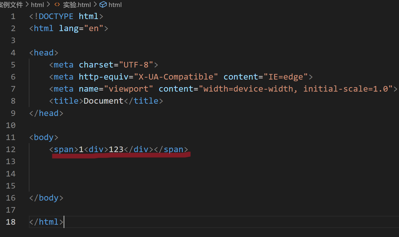Click the "viewport" value on line 7
This screenshot has height=237, width=399.
click(129, 89)
